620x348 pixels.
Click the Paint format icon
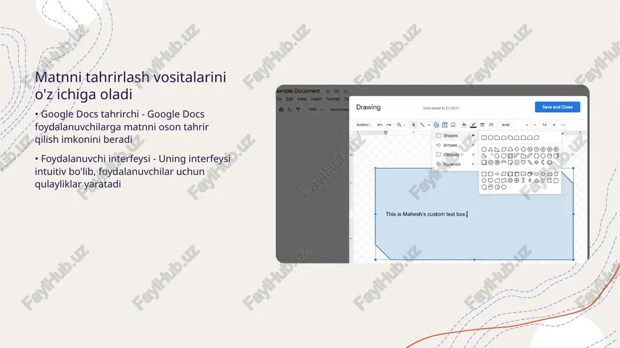pyautogui.click(x=298, y=110)
